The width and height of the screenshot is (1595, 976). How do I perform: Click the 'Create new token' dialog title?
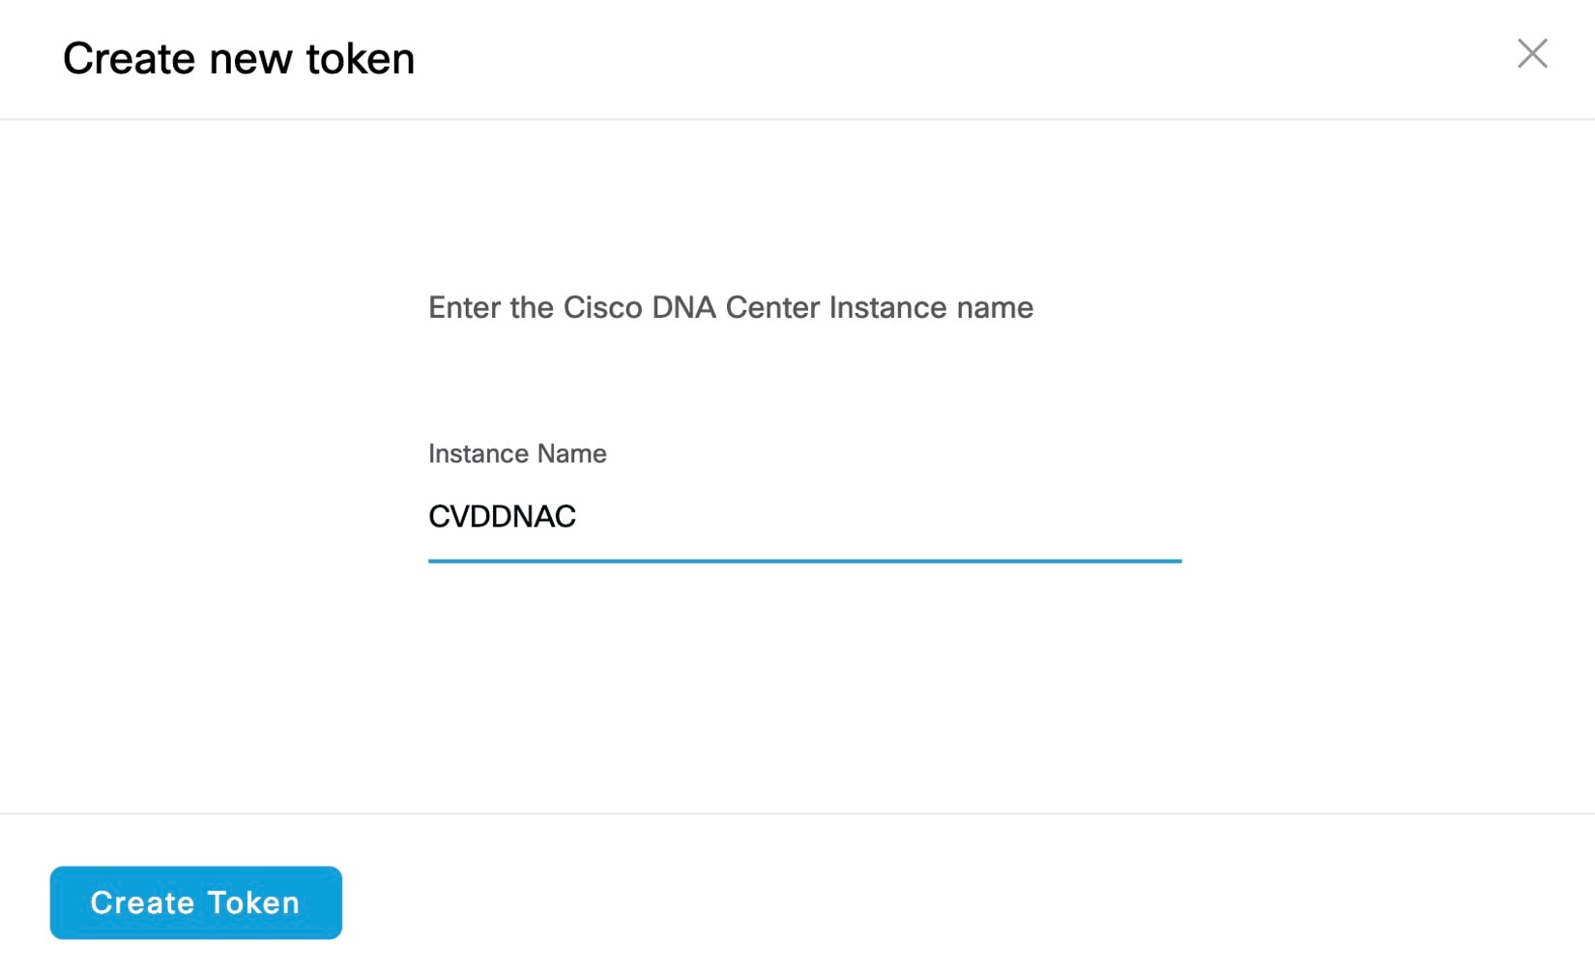[239, 59]
